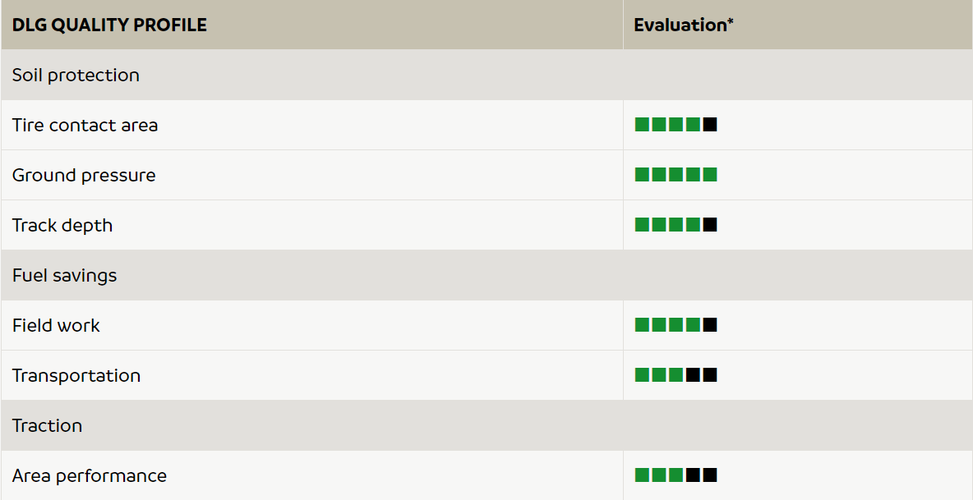Click the first green square of Ground pressure rating
973x500 pixels.
click(642, 175)
